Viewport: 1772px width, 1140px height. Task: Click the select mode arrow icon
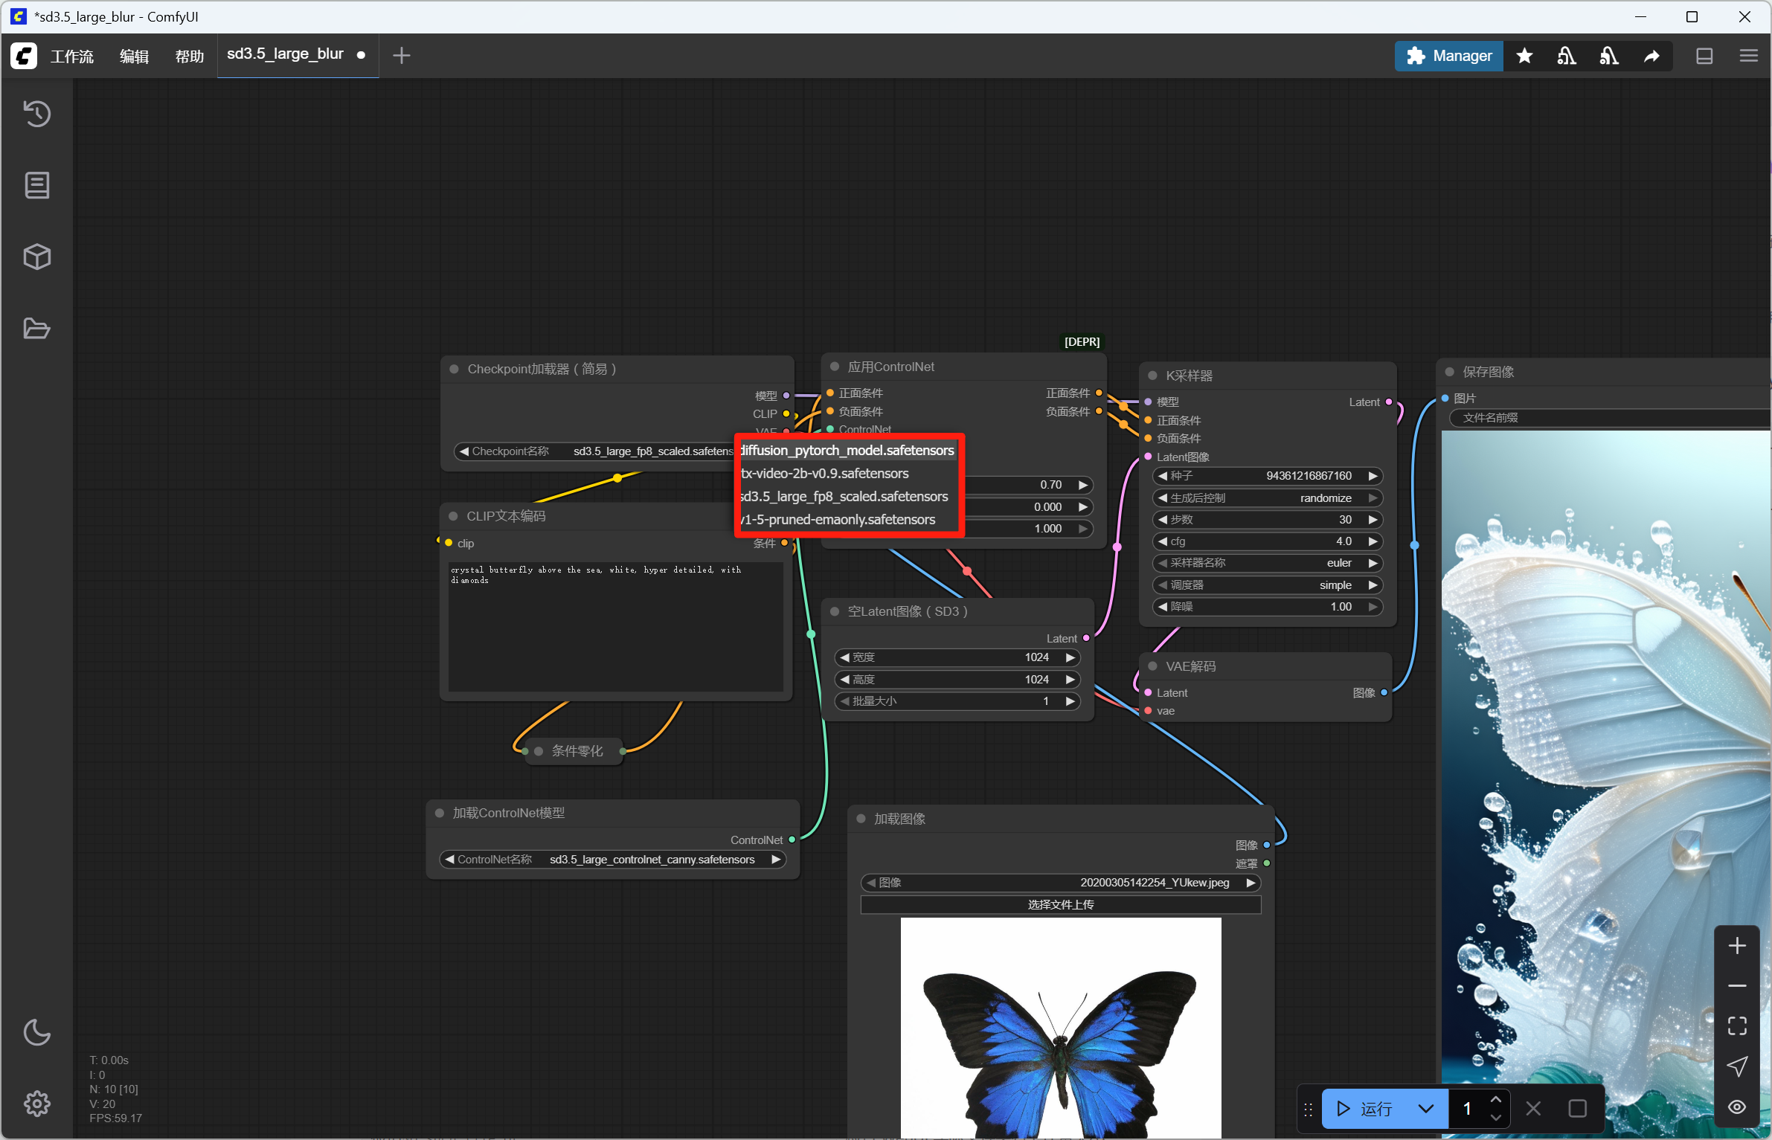click(1737, 1066)
